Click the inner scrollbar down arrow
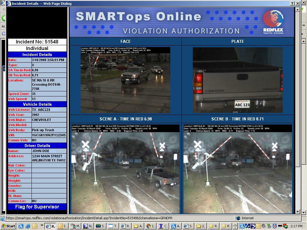Screen dimensions: 307x230 (298, 212)
